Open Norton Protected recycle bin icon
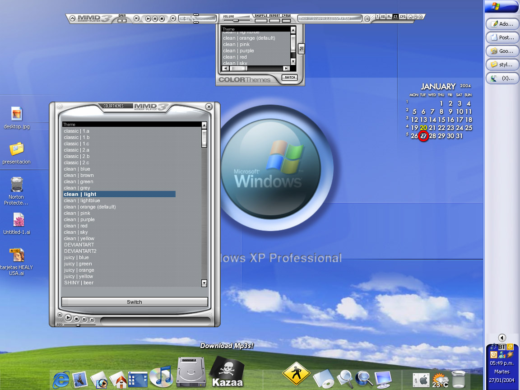This screenshot has width=520, height=390. (x=16, y=190)
